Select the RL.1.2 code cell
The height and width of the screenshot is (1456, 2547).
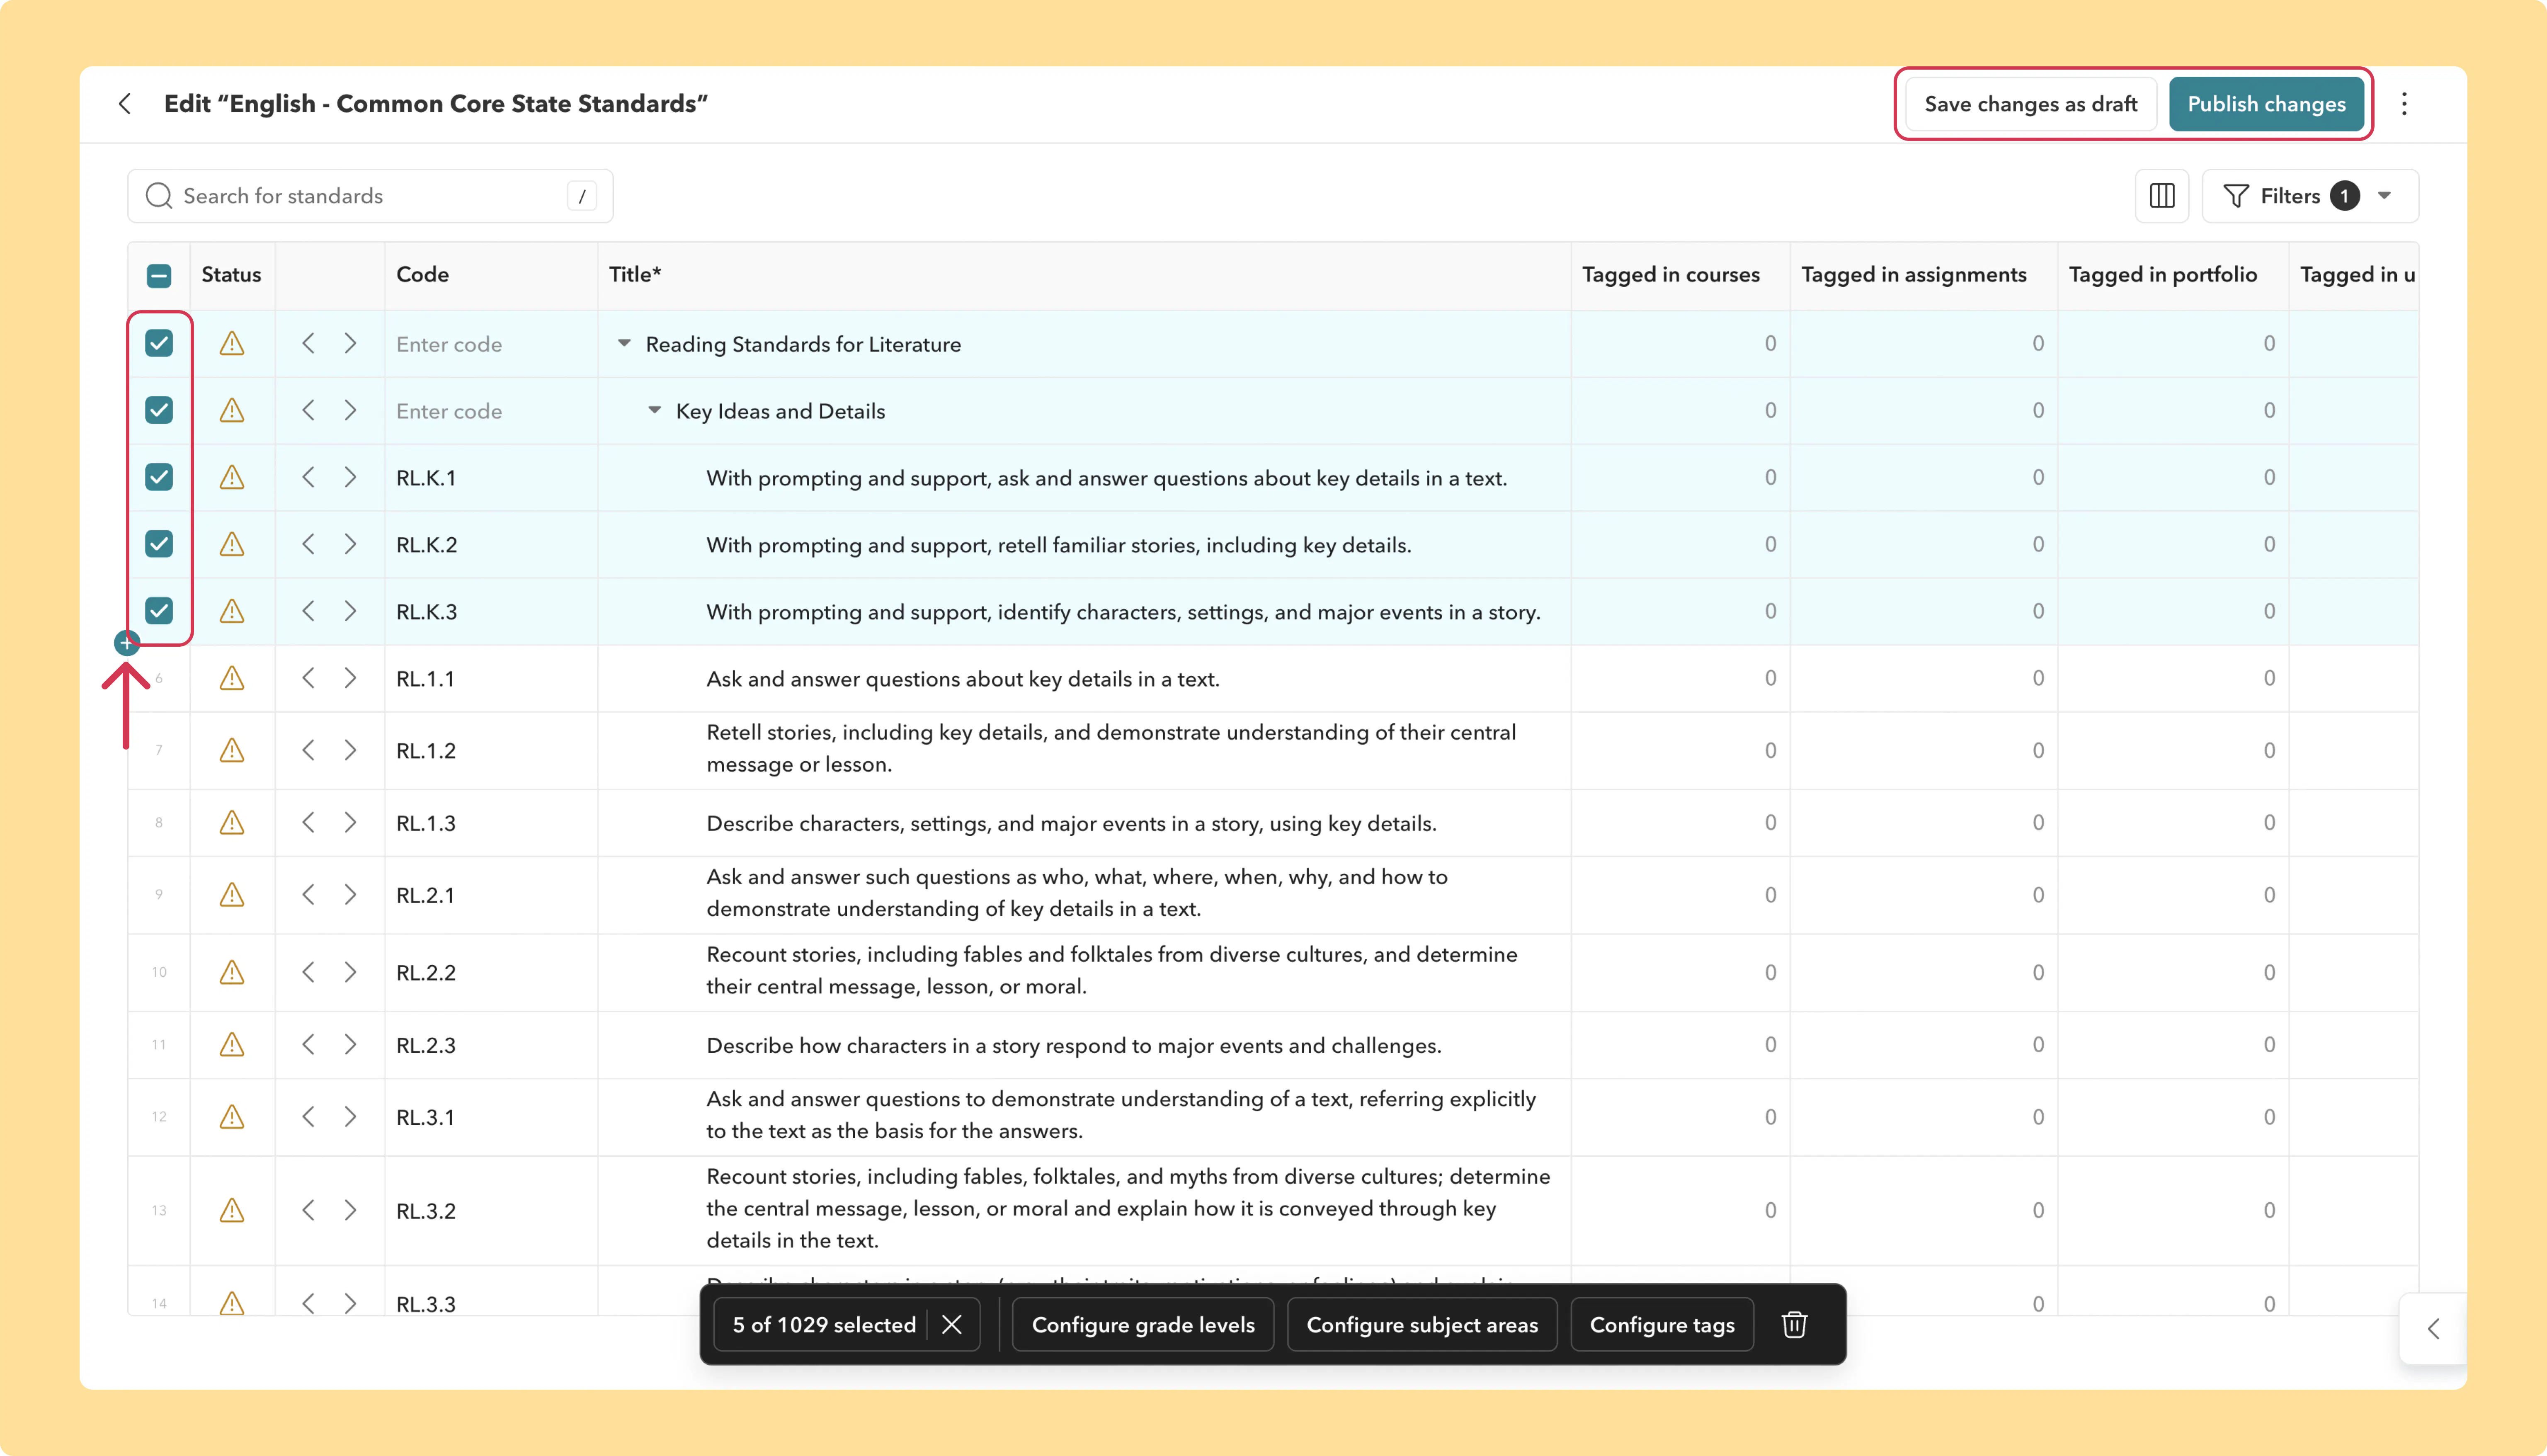tap(491, 751)
